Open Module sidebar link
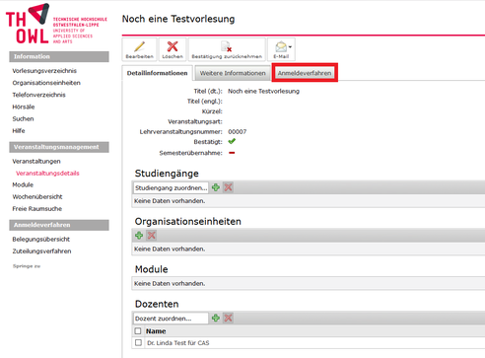The height and width of the screenshot is (358, 485). pos(23,184)
